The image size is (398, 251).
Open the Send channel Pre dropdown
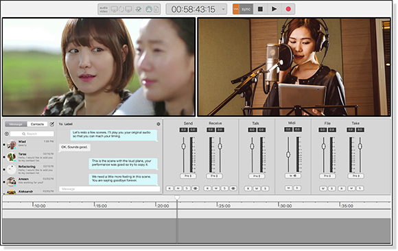[x=188, y=176]
